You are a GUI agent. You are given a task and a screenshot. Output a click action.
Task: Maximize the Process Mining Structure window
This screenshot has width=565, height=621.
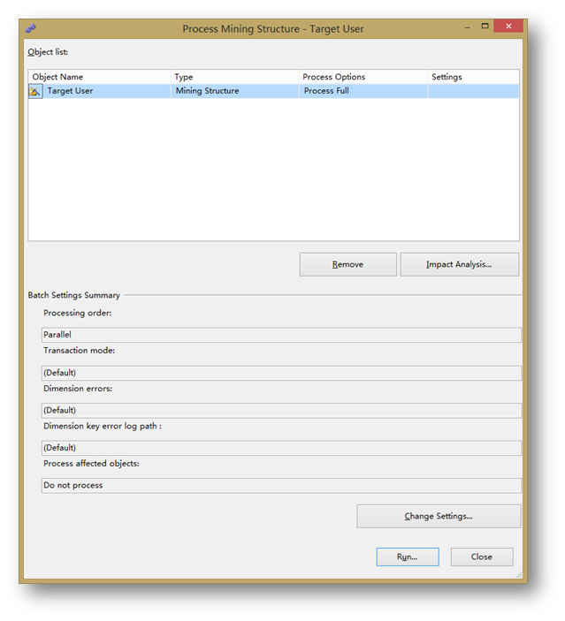[x=485, y=27]
